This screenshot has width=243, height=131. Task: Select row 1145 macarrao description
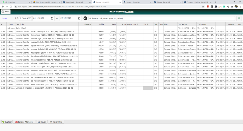47,60
